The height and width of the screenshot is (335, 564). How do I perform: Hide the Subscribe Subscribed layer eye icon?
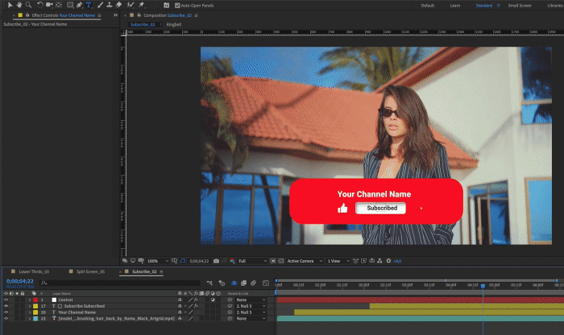(6, 306)
